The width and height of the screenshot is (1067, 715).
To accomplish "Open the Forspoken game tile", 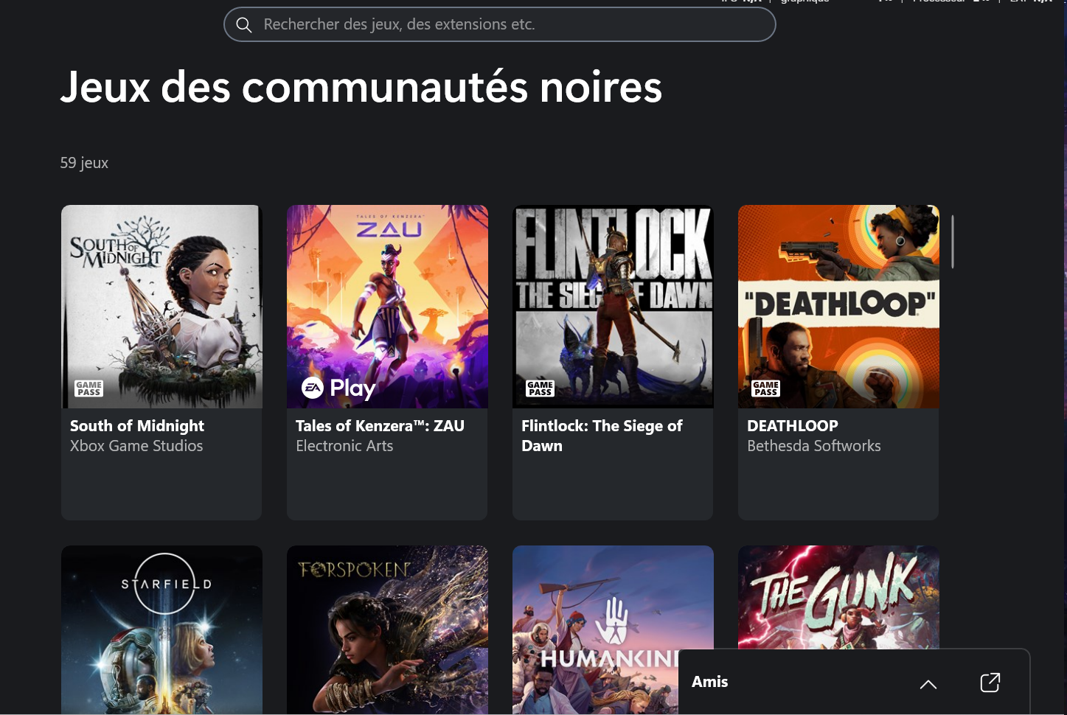I will 387,629.
